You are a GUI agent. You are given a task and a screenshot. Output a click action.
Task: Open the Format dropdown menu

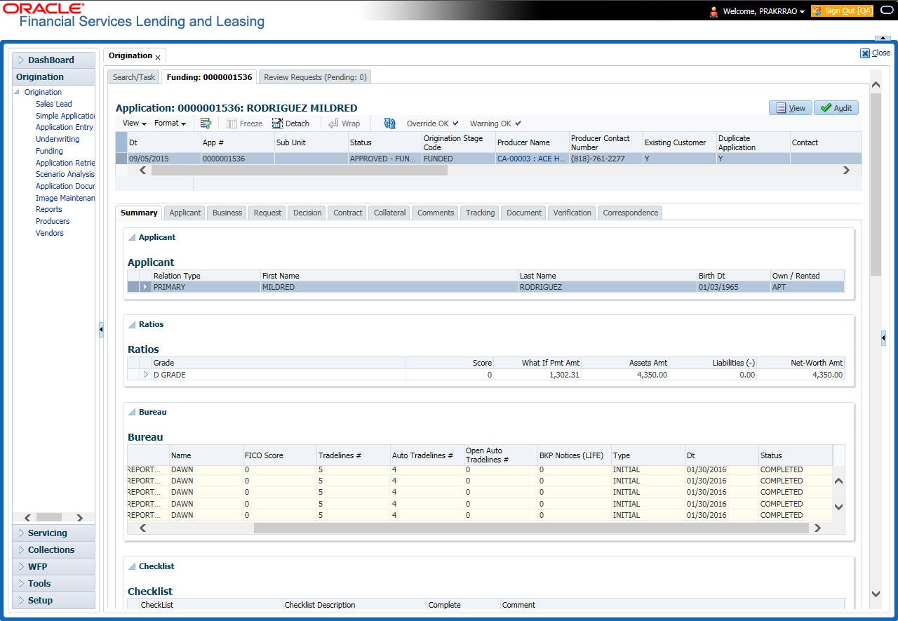(170, 123)
